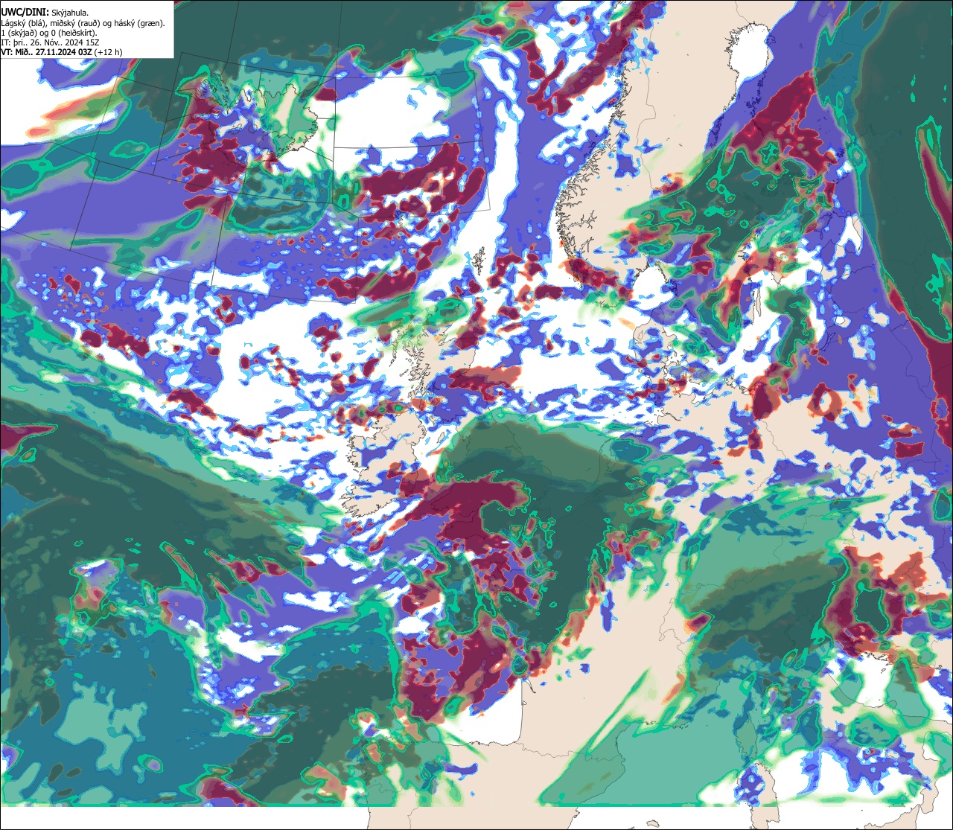Click the '(+12 h)' forecast offset text
Image resolution: width=953 pixels, height=830 pixels.
109,52
